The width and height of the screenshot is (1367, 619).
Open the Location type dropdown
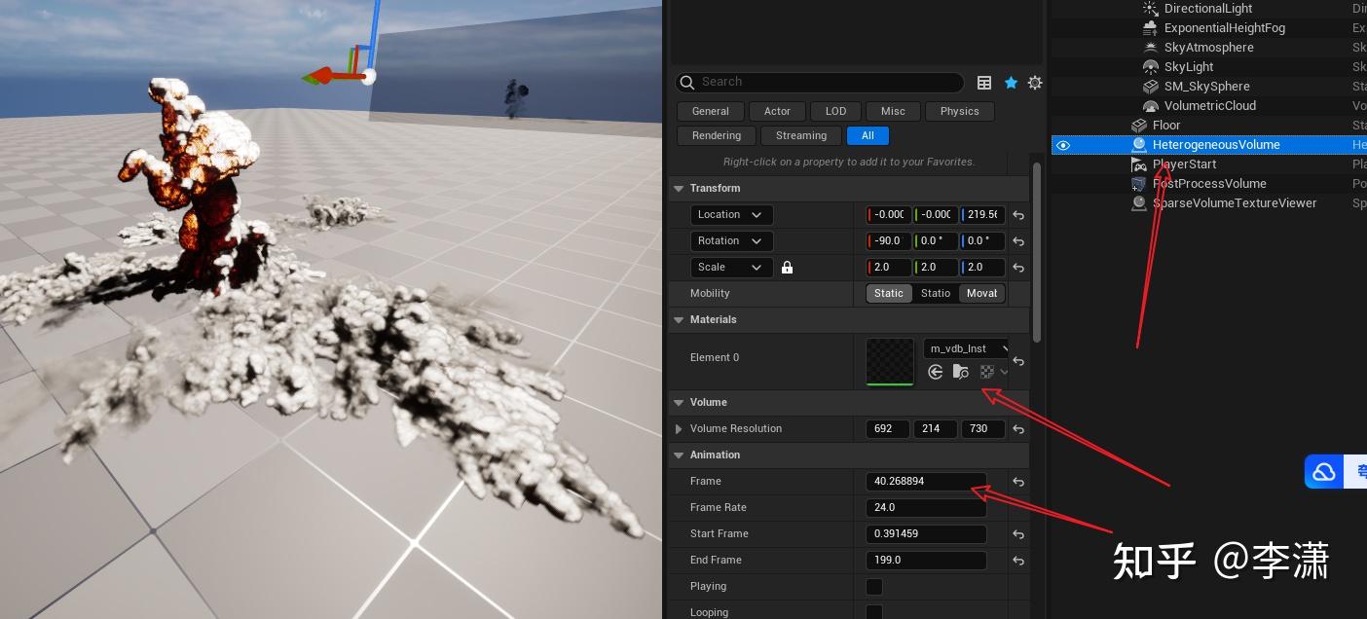pyautogui.click(x=732, y=215)
